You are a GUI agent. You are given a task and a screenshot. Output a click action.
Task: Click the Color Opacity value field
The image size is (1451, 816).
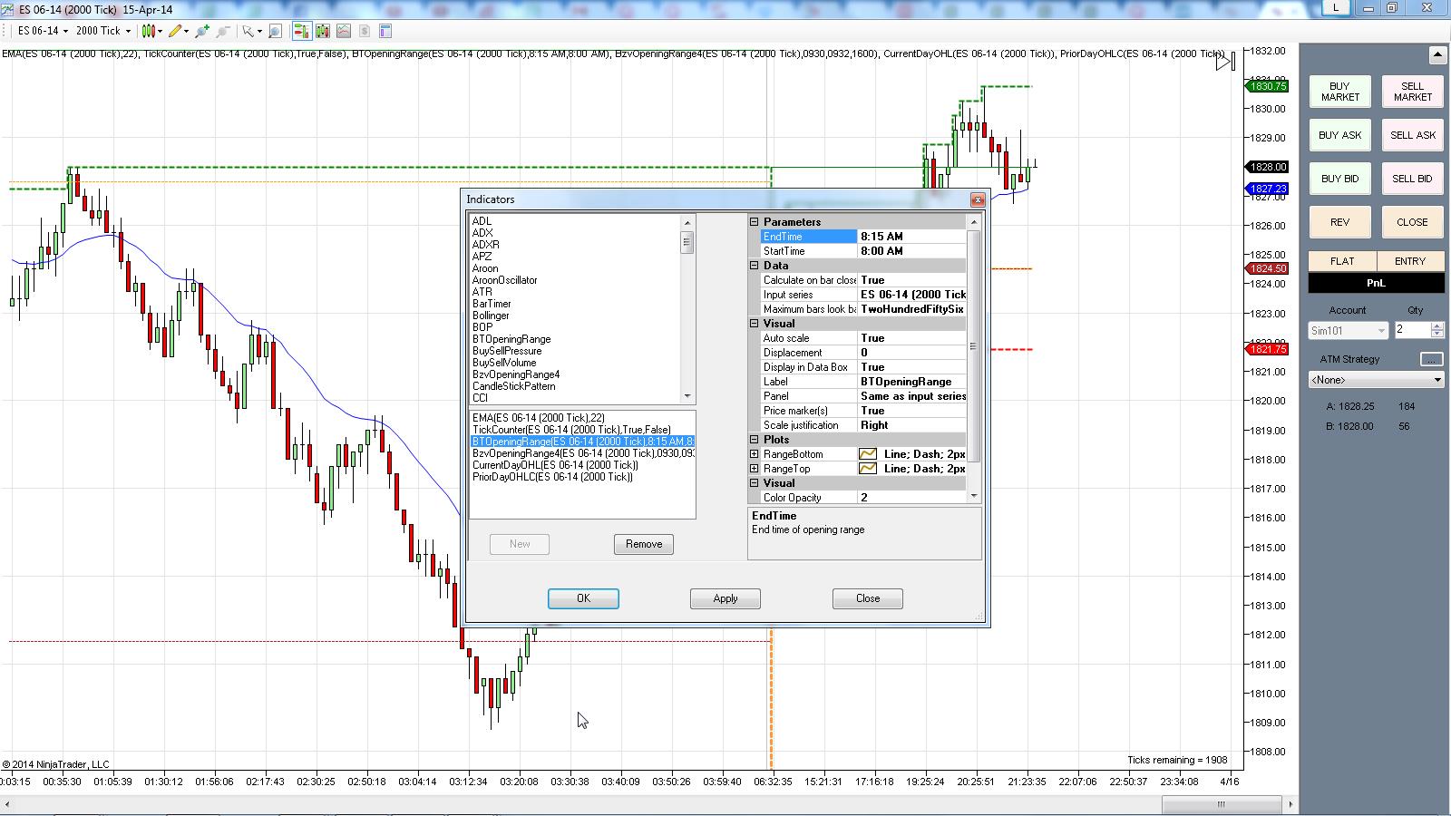click(911, 498)
